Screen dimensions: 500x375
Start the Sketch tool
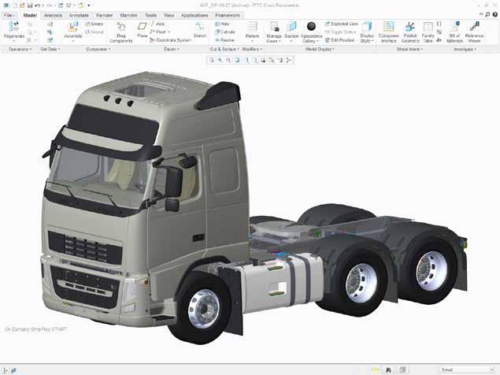[200, 30]
